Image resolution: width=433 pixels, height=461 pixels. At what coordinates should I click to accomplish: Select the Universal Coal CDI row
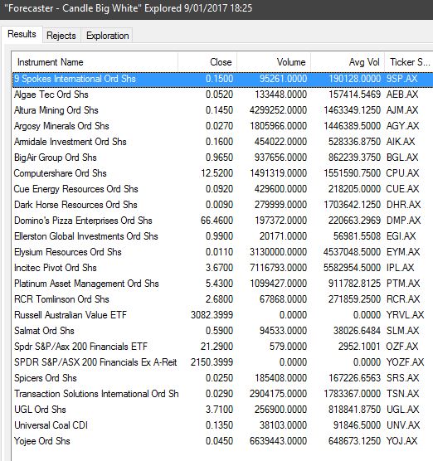click(222, 425)
